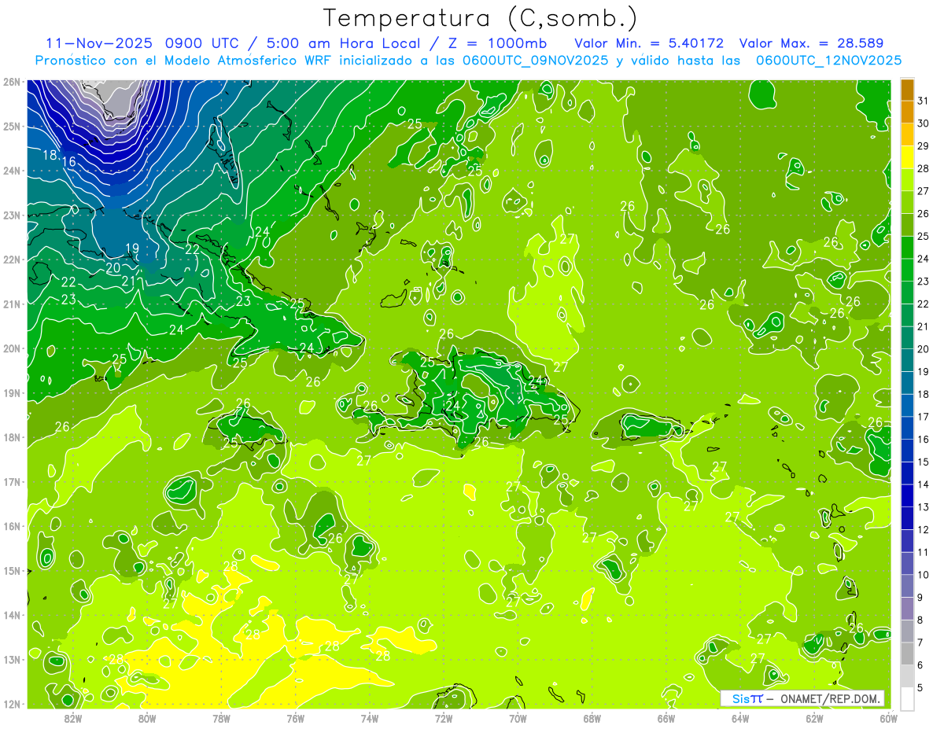Click the 82W longitude axis label
944x729 pixels.
(x=72, y=718)
